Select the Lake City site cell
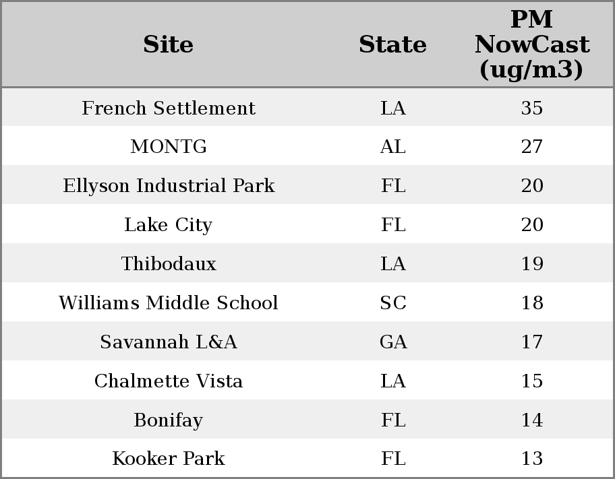 coord(169,225)
